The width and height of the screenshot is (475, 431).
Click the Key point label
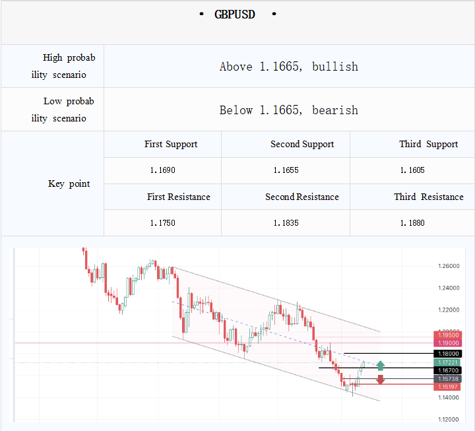pos(69,183)
